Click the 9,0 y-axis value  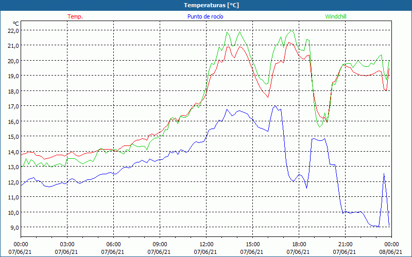tap(15, 227)
